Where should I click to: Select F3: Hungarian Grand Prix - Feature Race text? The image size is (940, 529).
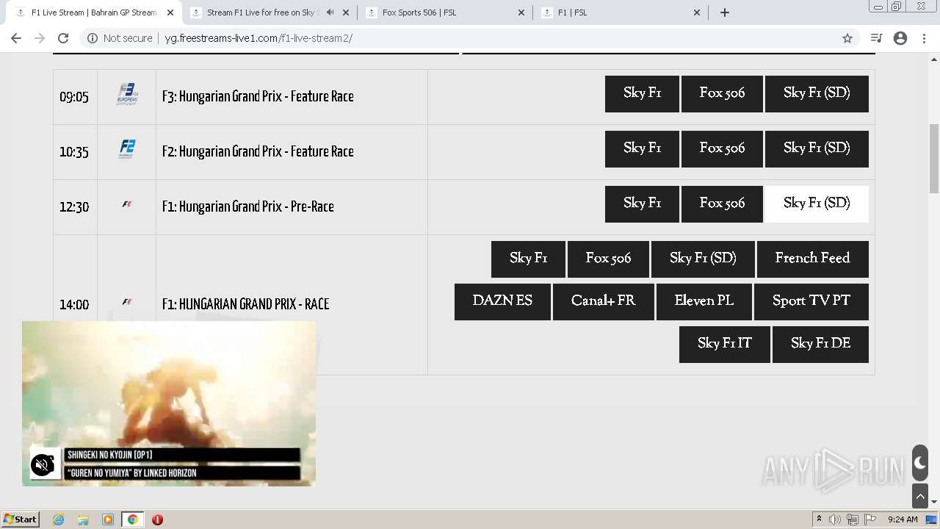[258, 96]
